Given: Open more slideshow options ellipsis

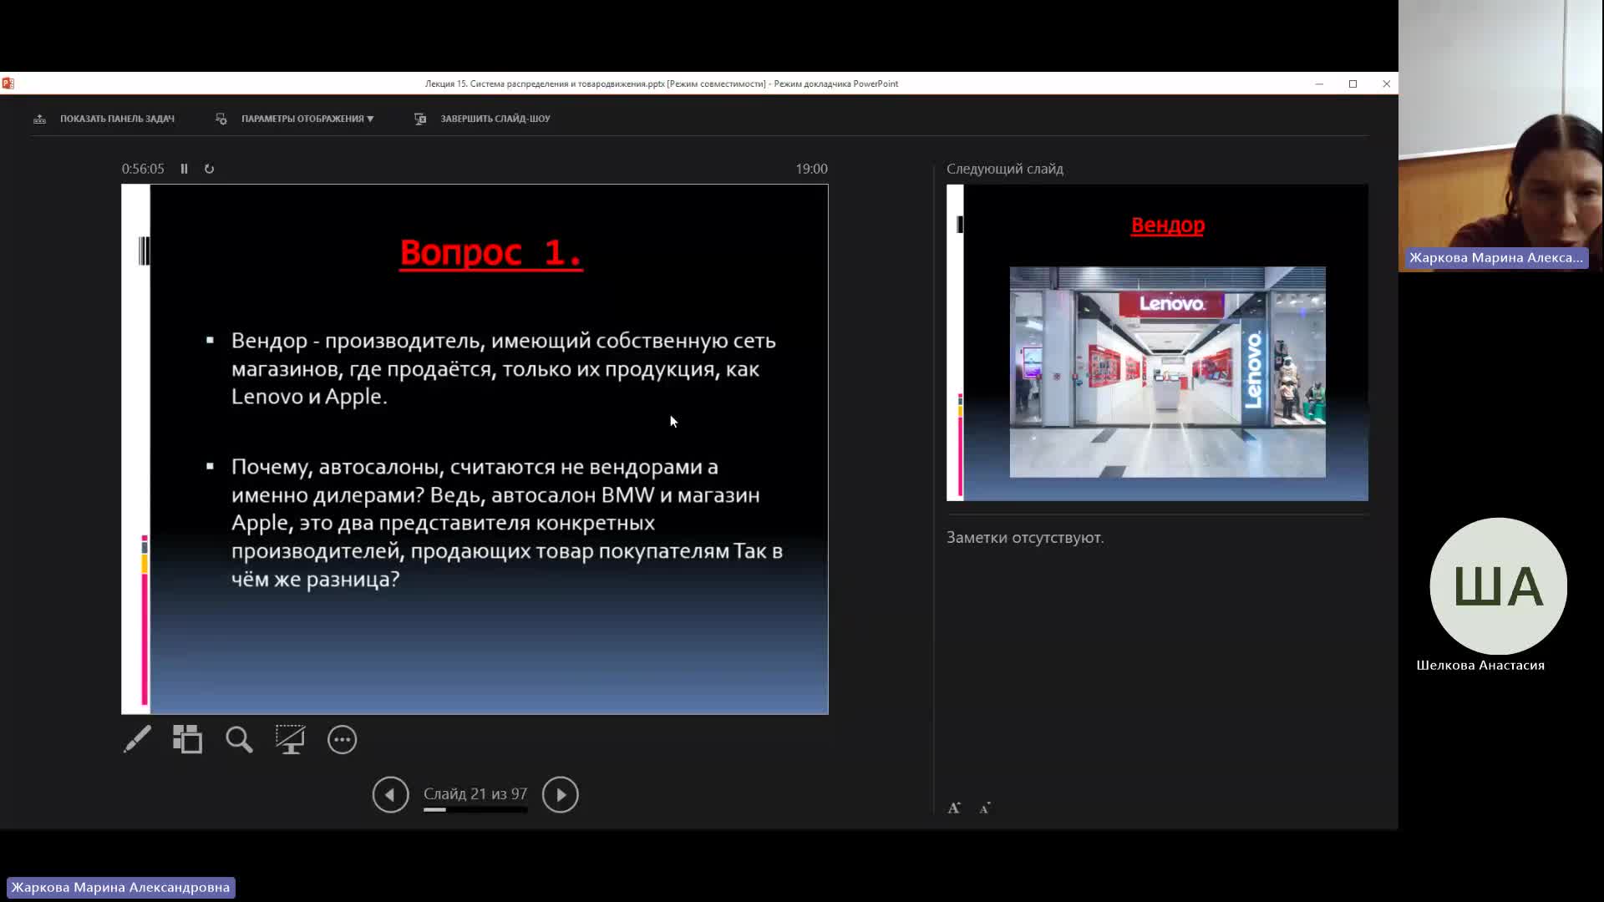Looking at the screenshot, I should tap(342, 739).
